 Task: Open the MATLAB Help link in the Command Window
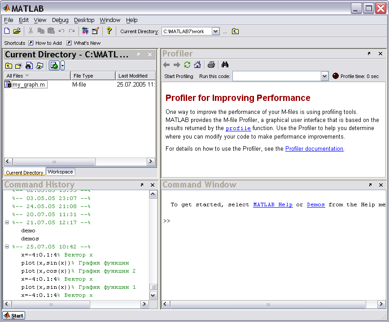click(x=273, y=205)
